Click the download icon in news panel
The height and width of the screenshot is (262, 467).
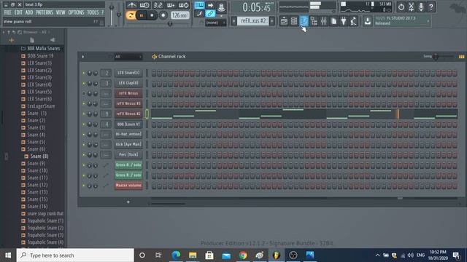click(368, 21)
